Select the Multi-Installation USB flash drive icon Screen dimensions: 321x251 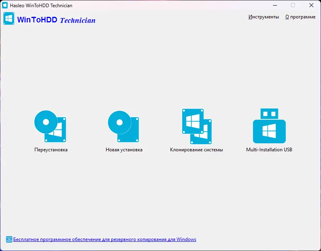269,125
